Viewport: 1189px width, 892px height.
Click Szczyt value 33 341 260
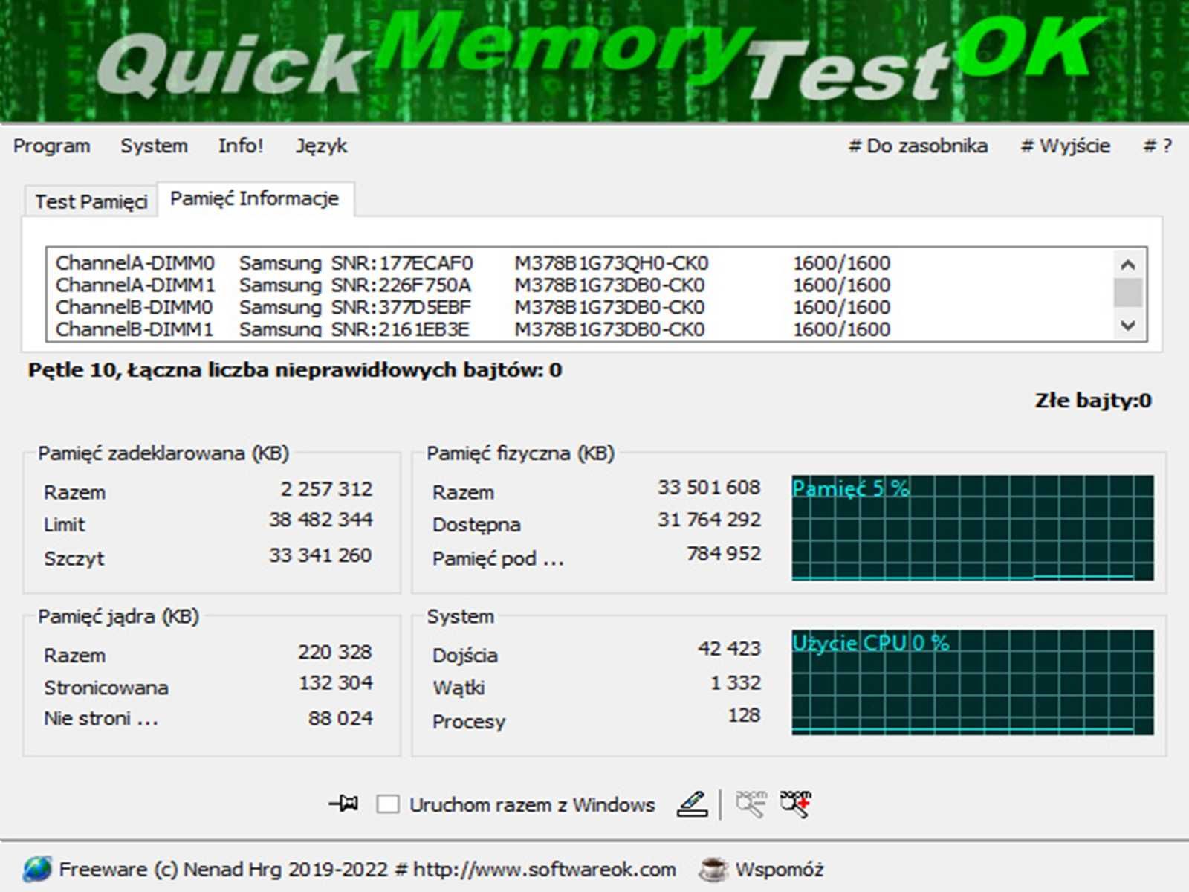(320, 555)
